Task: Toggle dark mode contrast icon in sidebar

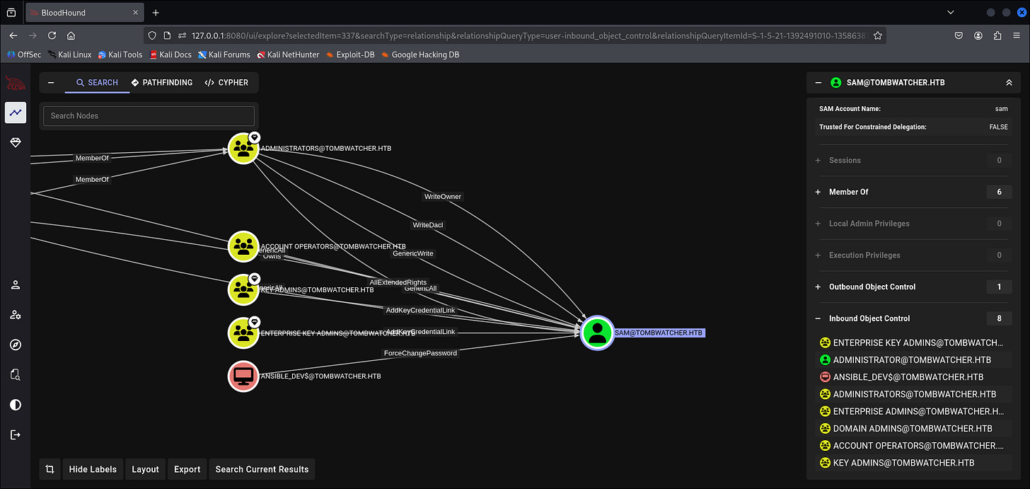Action: 16,405
